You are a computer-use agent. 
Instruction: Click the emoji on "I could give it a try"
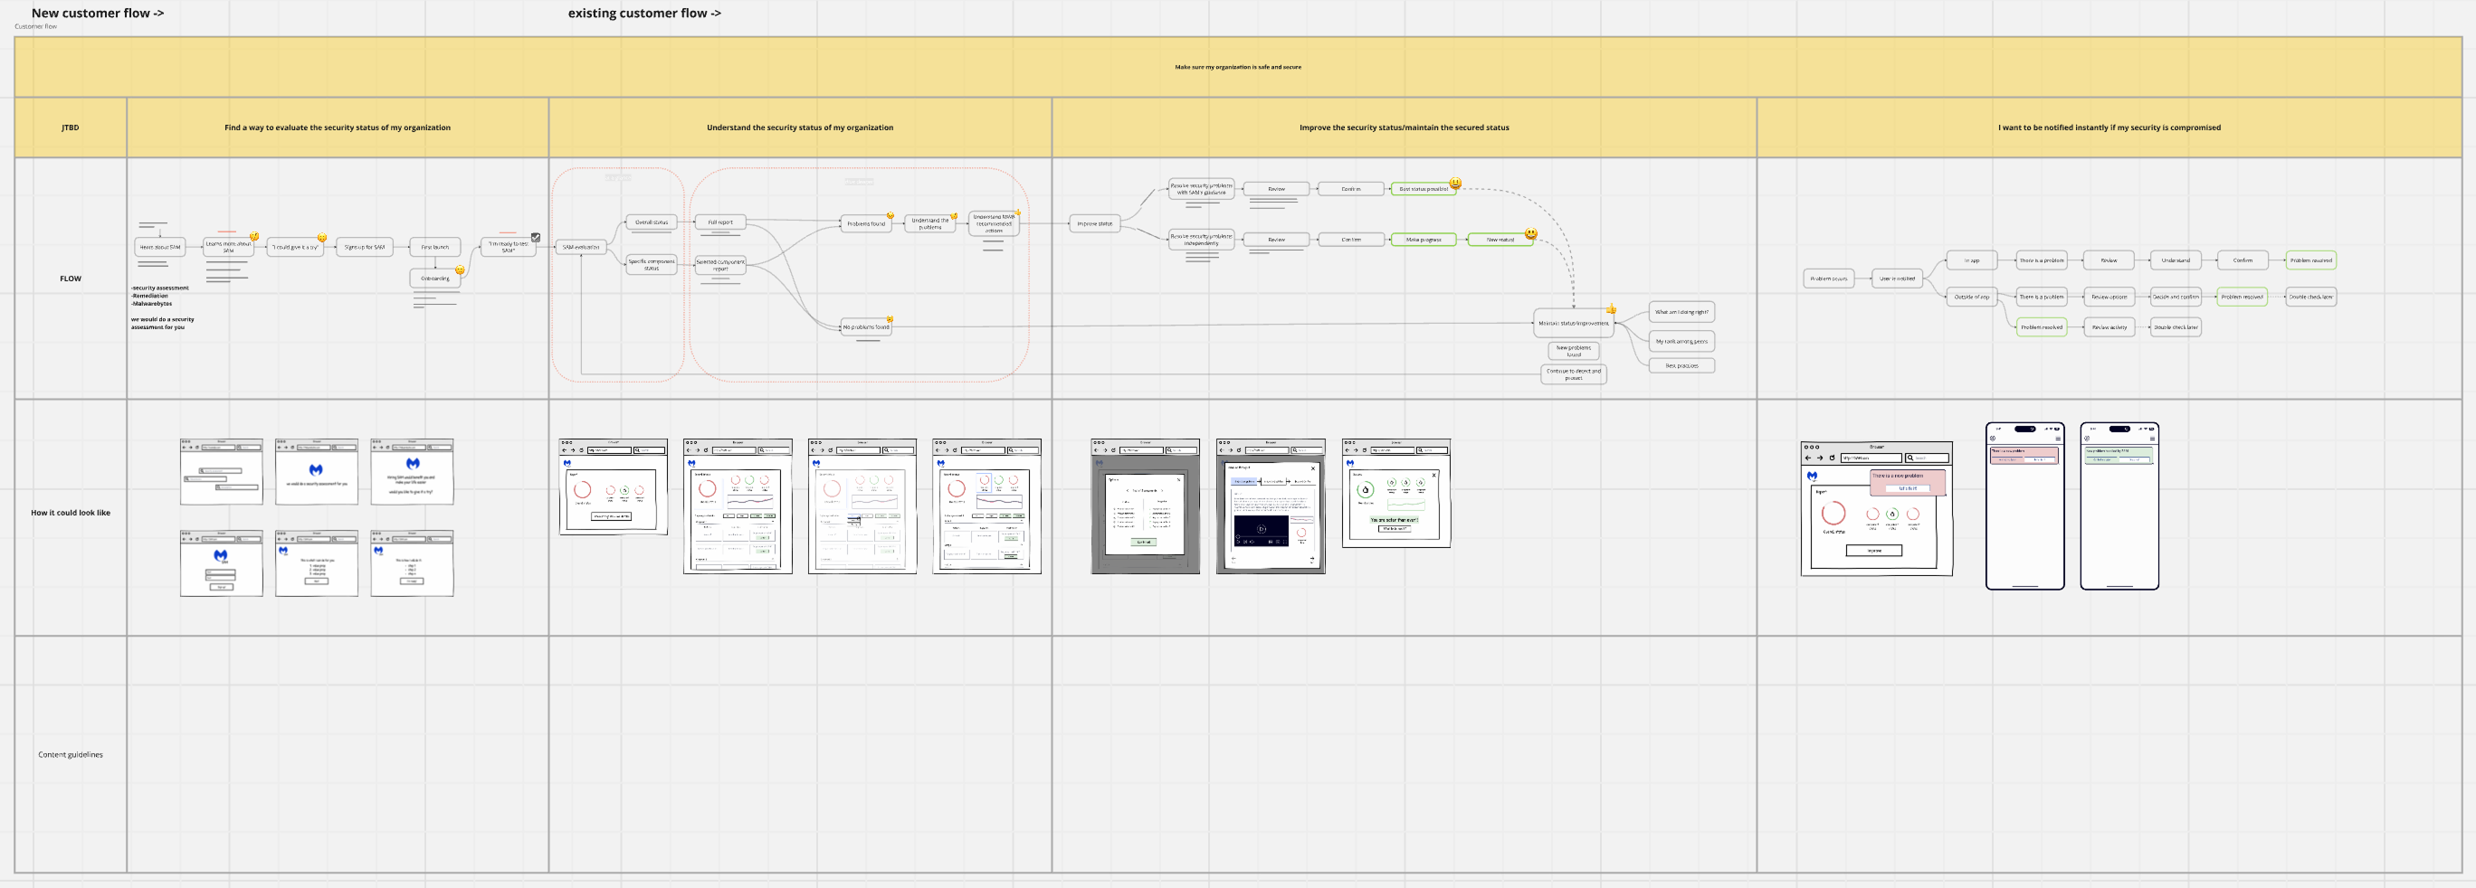pyautogui.click(x=322, y=238)
